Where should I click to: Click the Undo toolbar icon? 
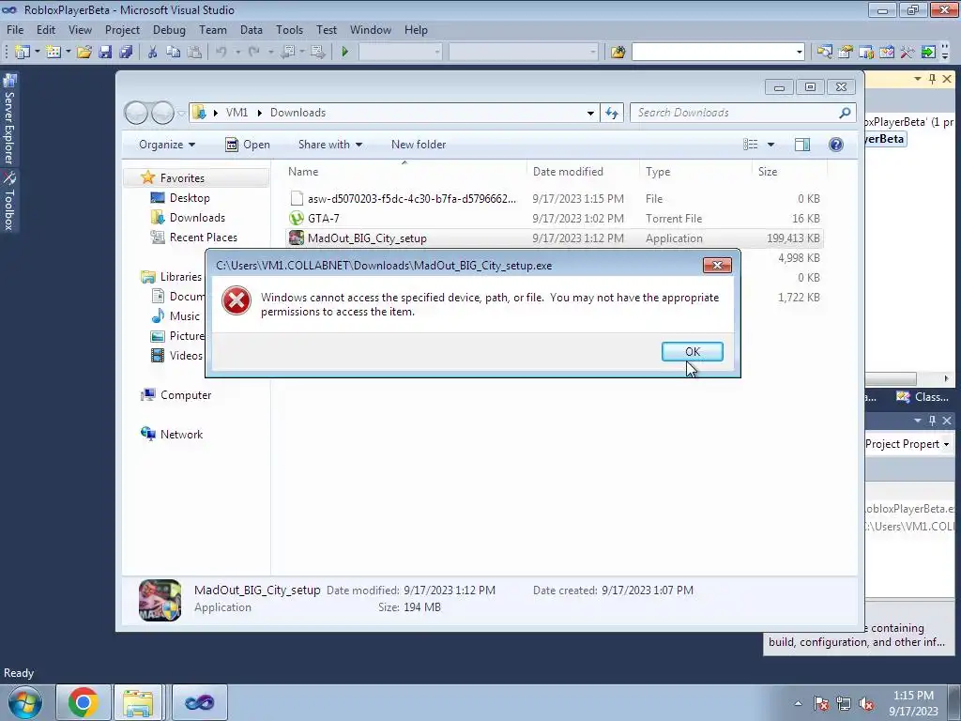(x=221, y=53)
